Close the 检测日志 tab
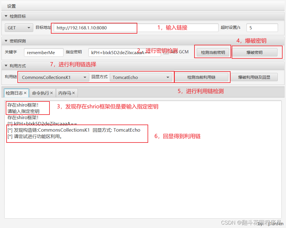Screen dimensions: 286x228 click(x=25, y=93)
